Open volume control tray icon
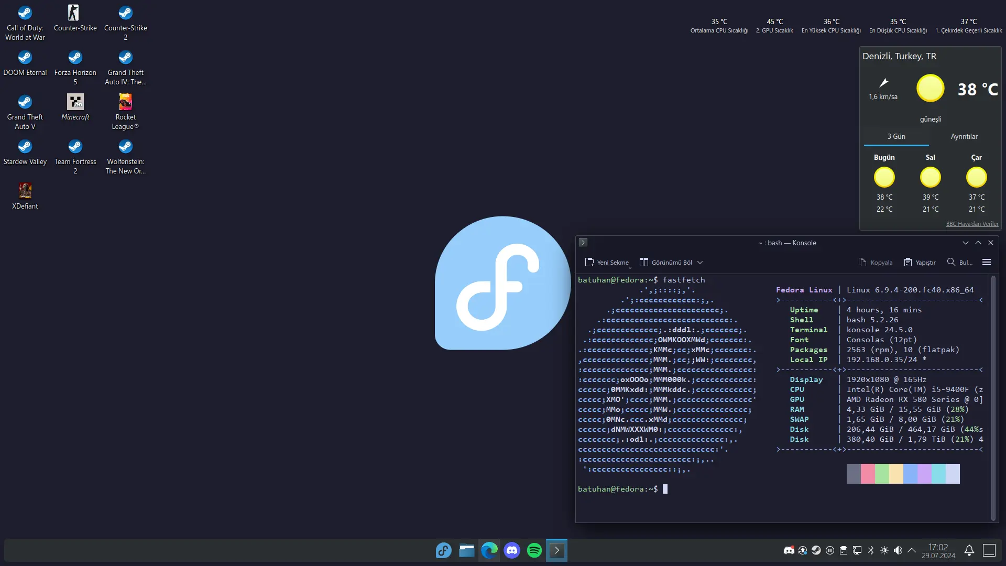The width and height of the screenshot is (1006, 566). 898,550
